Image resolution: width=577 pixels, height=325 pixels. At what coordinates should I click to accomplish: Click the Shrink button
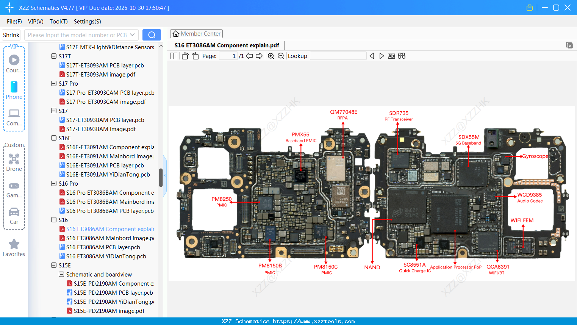click(11, 34)
